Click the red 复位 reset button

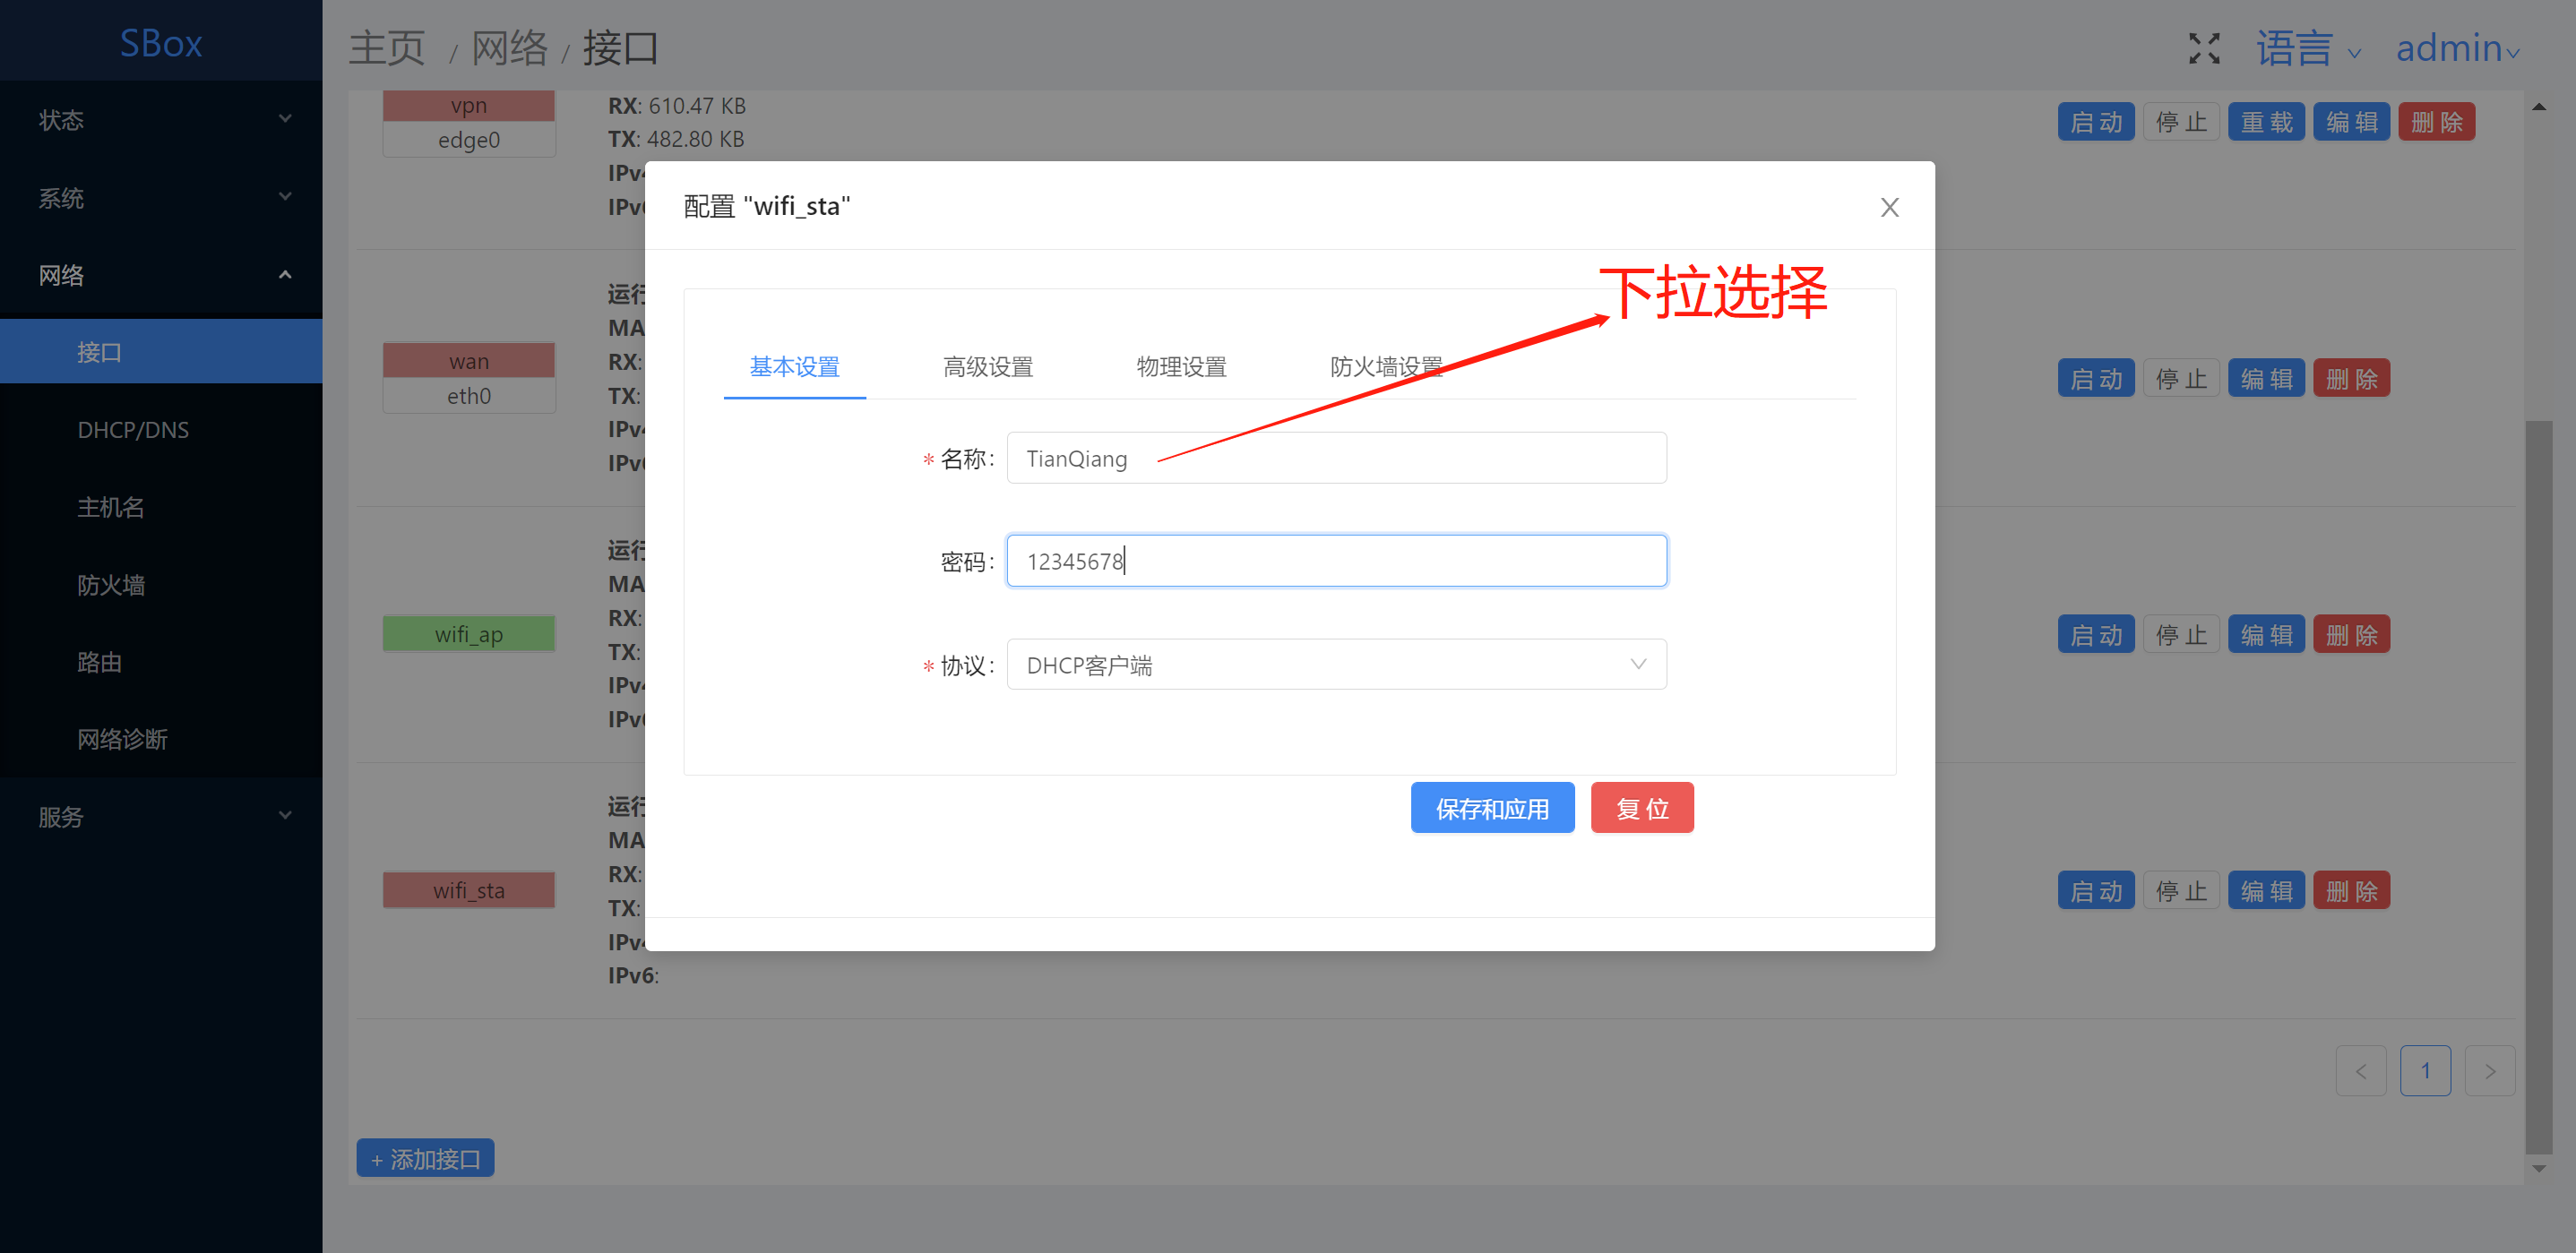[x=1641, y=809]
